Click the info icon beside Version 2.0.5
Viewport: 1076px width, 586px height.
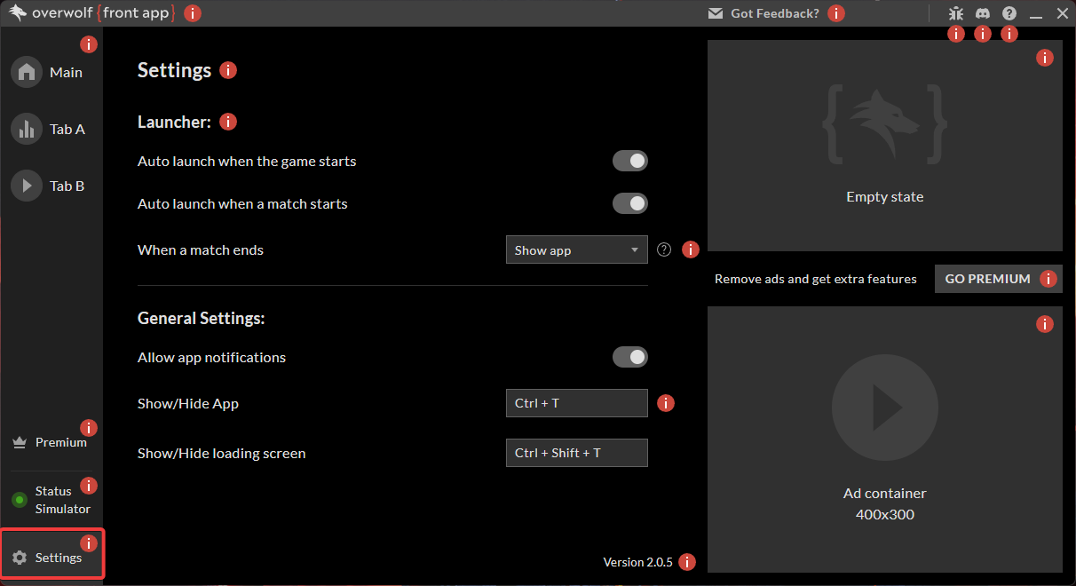tap(687, 562)
